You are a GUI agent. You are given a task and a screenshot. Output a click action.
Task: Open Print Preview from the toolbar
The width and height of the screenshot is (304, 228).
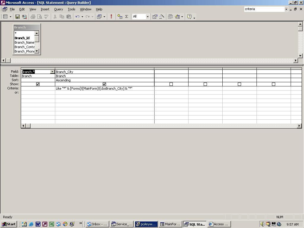tap(40, 17)
